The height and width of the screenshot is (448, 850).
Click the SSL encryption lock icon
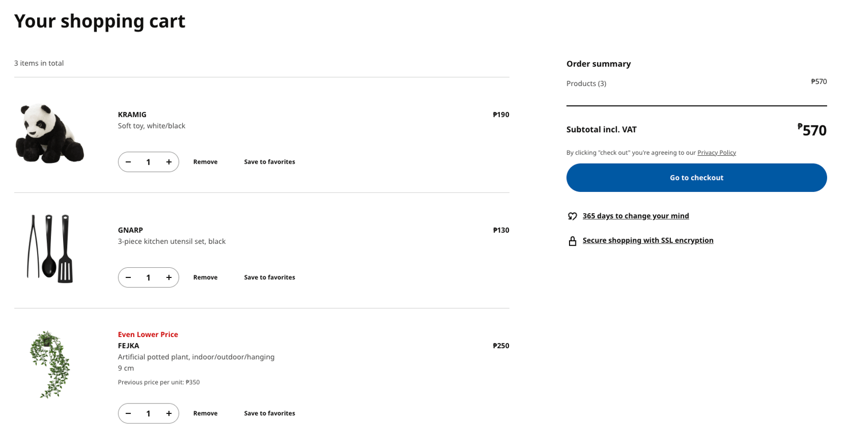click(x=572, y=240)
